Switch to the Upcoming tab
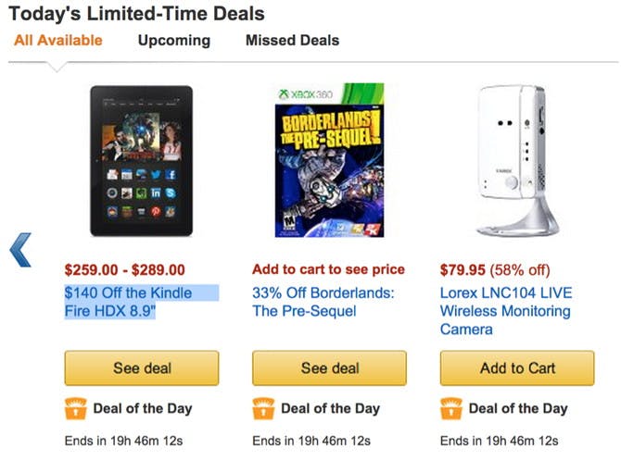 point(174,41)
